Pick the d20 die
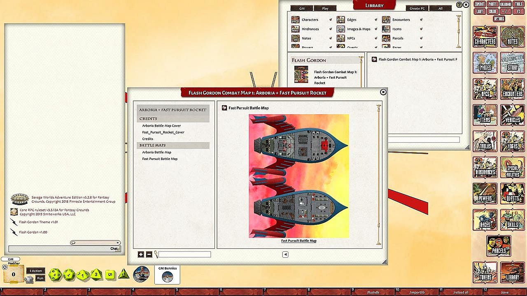527x296 pixels. point(55,275)
